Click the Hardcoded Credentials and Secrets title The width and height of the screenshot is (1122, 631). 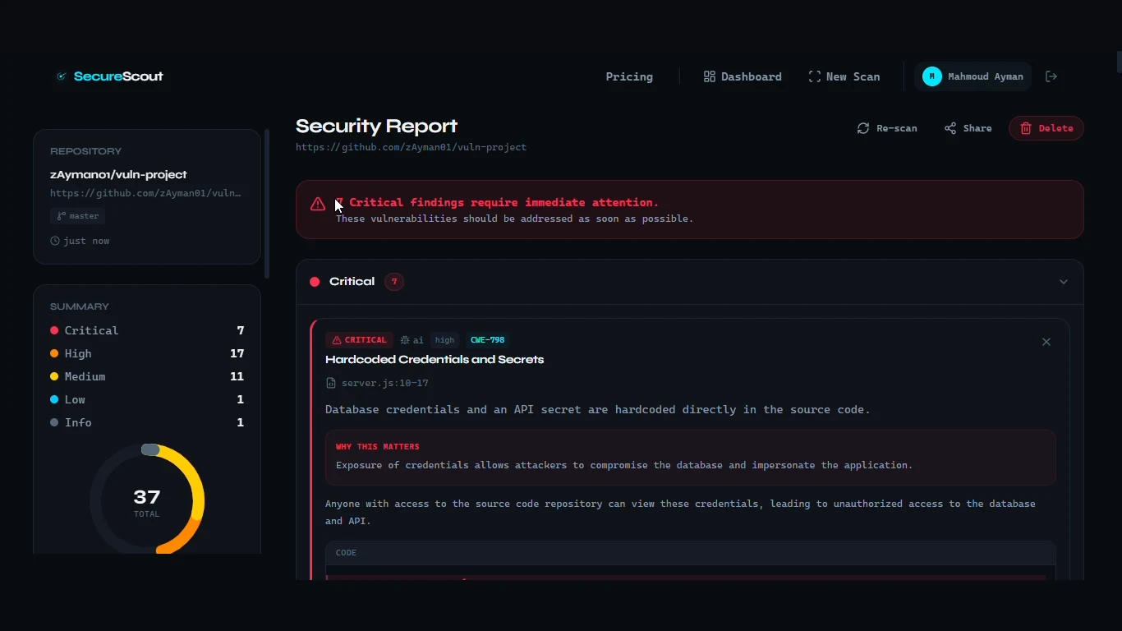click(435, 360)
